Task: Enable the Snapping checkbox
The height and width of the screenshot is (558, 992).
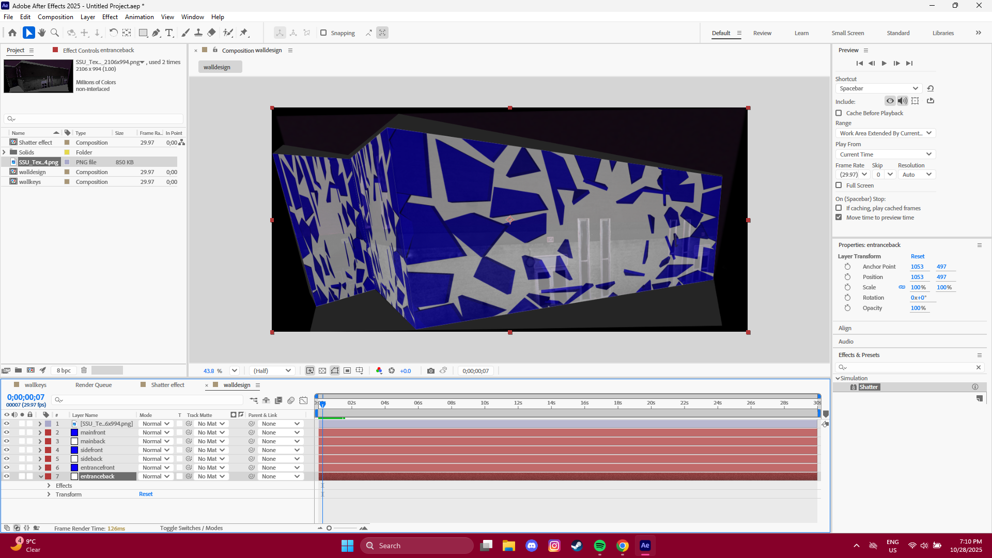Action: 324,33
